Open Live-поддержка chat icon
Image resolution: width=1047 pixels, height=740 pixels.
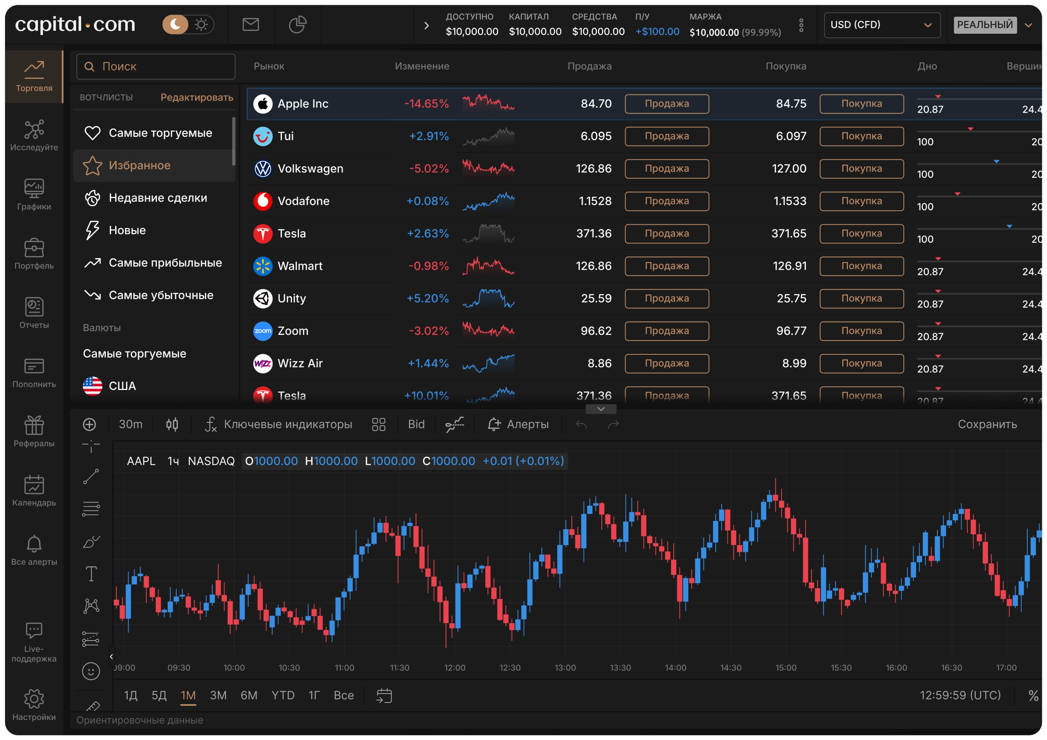coord(34,642)
